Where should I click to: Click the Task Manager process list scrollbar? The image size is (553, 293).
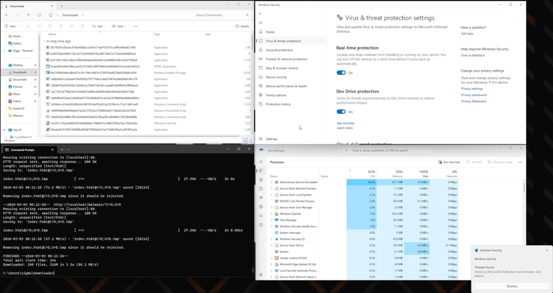(524, 187)
